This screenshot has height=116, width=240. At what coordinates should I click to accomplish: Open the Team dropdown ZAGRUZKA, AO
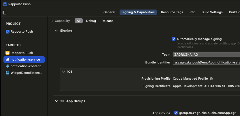(x=206, y=55)
